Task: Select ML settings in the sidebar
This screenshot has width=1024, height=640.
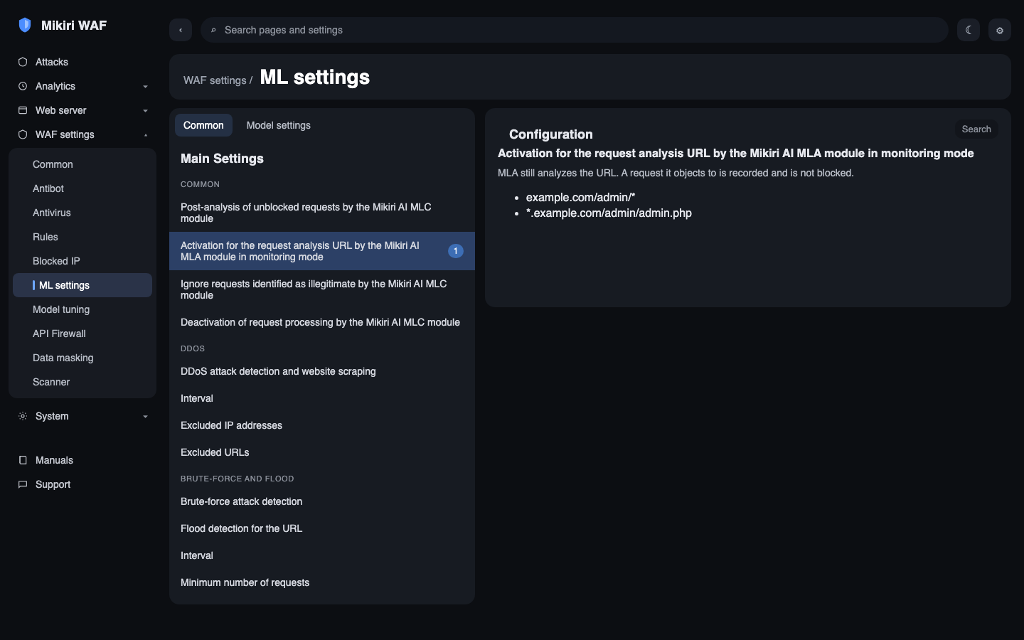Action: [82, 285]
